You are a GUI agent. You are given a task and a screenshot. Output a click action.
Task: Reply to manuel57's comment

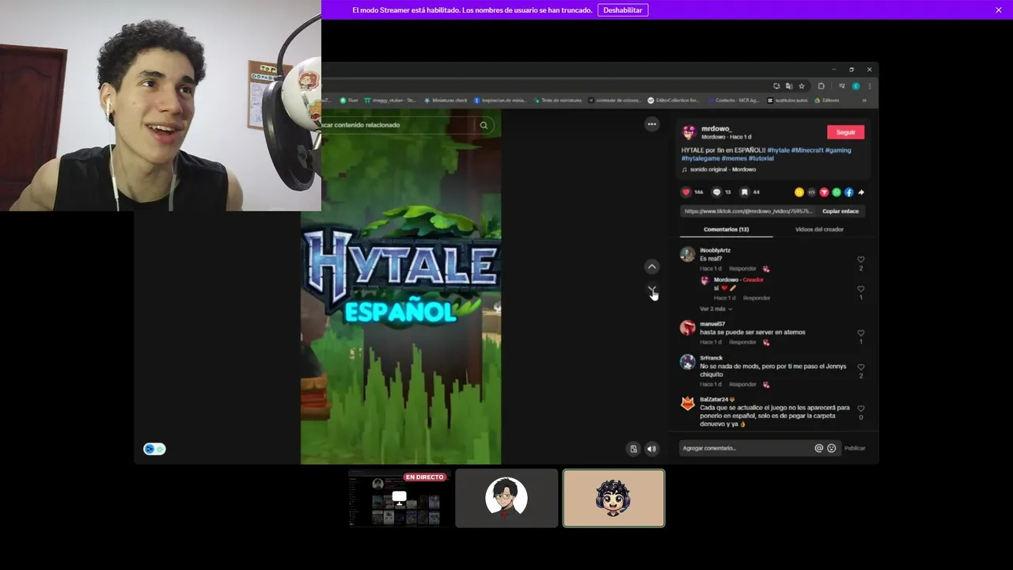pyautogui.click(x=742, y=342)
